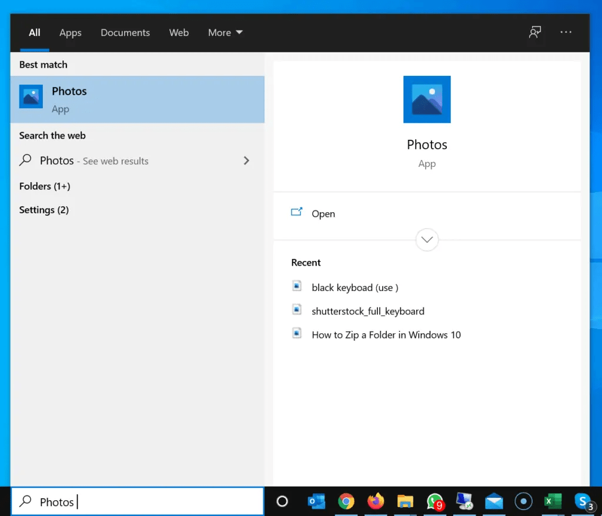Switch to the Documents search tab
Screen dimensions: 602x516
tap(125, 32)
